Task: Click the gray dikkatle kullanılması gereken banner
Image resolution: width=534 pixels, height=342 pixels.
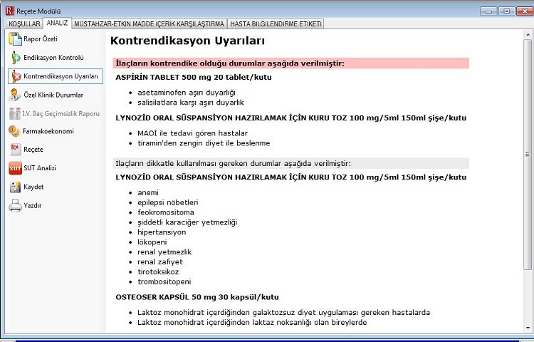Action: click(290, 163)
